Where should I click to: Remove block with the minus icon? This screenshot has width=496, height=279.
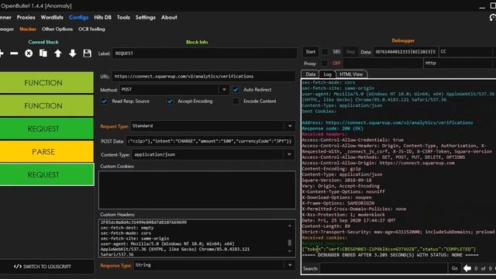[x=14, y=53]
